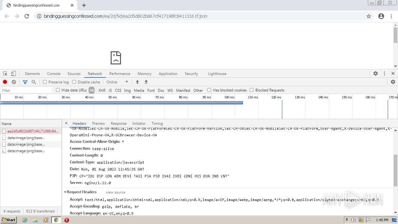The width and height of the screenshot is (398, 224).
Task: Open Network panel settings gear
Action: point(393,82)
